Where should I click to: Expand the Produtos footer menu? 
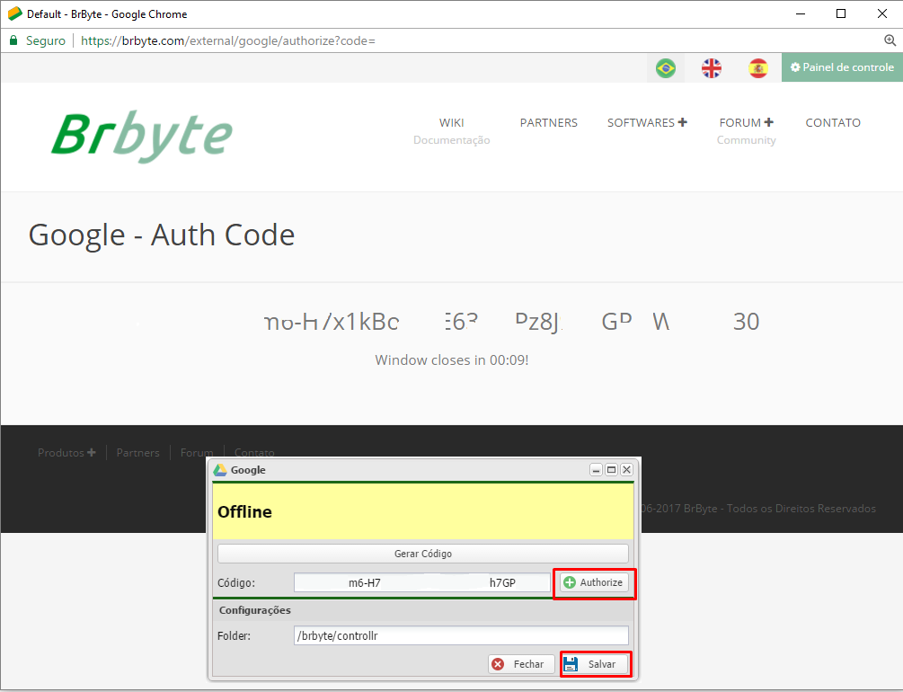66,453
